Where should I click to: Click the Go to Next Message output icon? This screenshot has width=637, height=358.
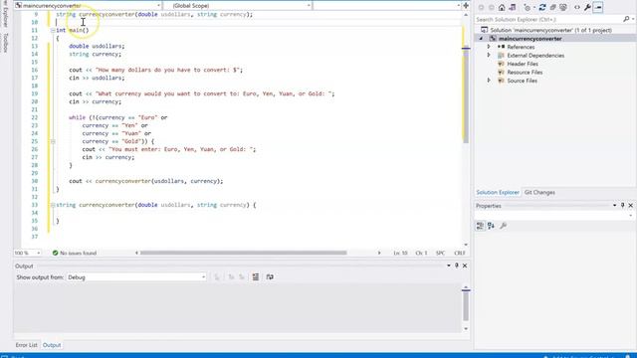pyautogui.click(x=241, y=277)
